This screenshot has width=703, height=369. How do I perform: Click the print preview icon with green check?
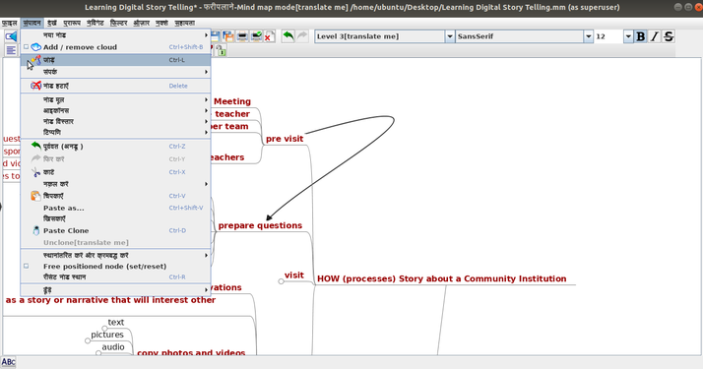point(256,36)
